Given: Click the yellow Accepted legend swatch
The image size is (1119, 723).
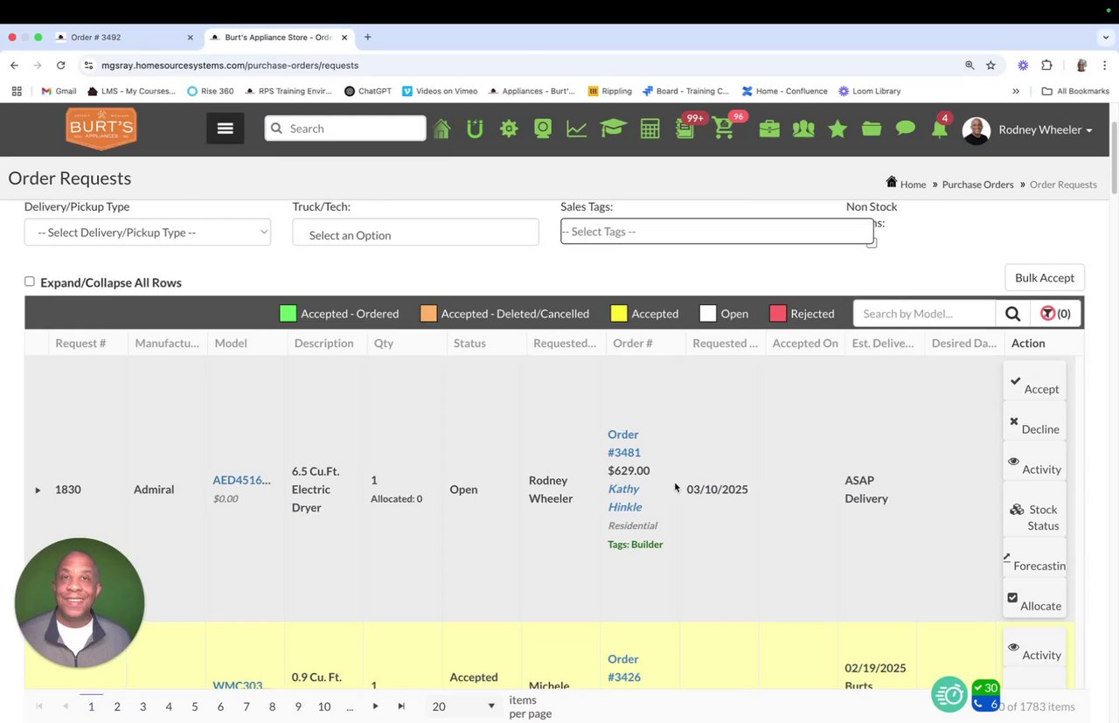Looking at the screenshot, I should pyautogui.click(x=619, y=314).
